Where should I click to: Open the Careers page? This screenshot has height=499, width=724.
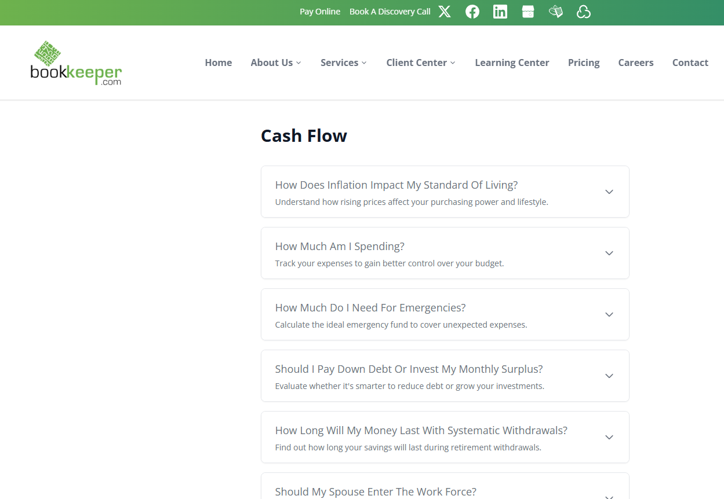point(636,63)
